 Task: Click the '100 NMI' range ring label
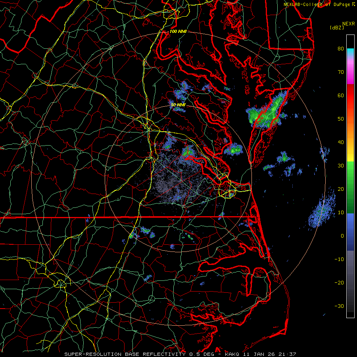coord(178,31)
